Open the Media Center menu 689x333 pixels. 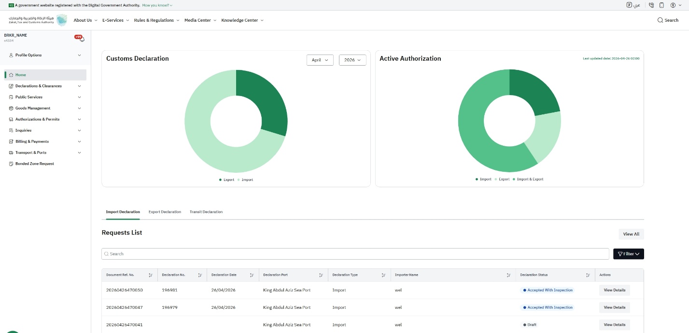click(x=200, y=20)
